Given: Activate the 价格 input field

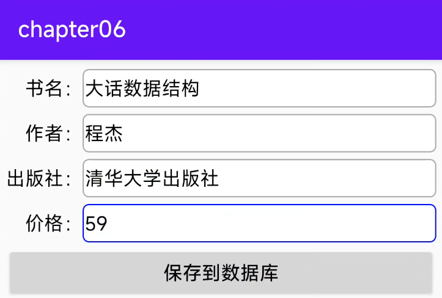Looking at the screenshot, I should 259,223.
